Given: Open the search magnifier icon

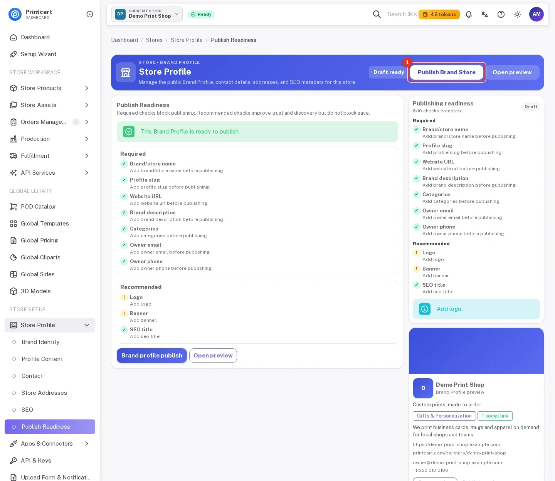Looking at the screenshot, I should 377,14.
